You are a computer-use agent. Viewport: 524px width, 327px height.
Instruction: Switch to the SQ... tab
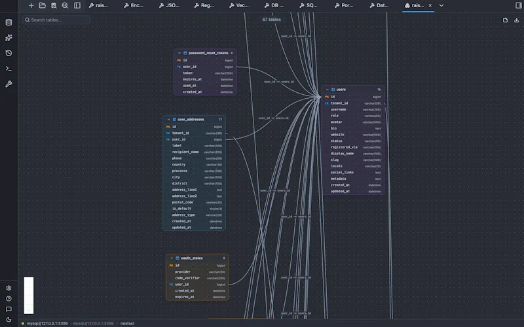click(309, 5)
